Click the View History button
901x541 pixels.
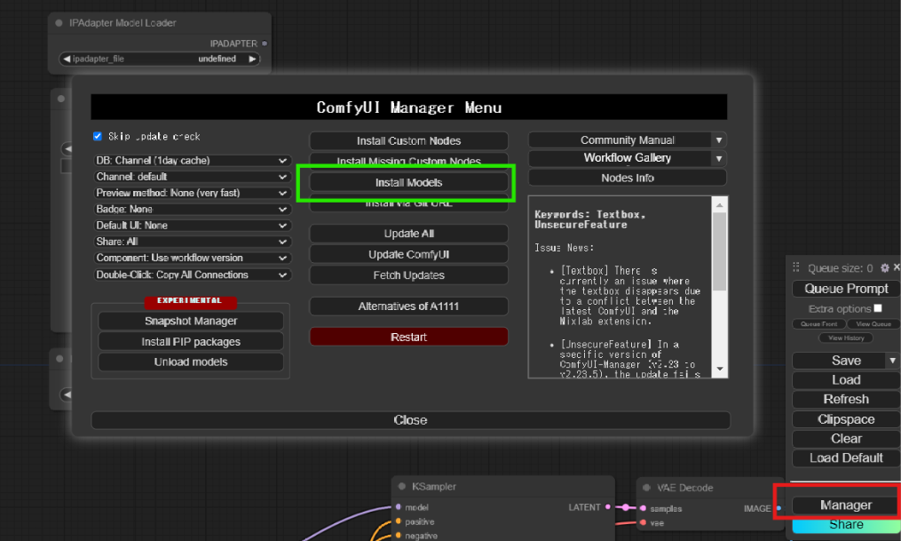[846, 338]
